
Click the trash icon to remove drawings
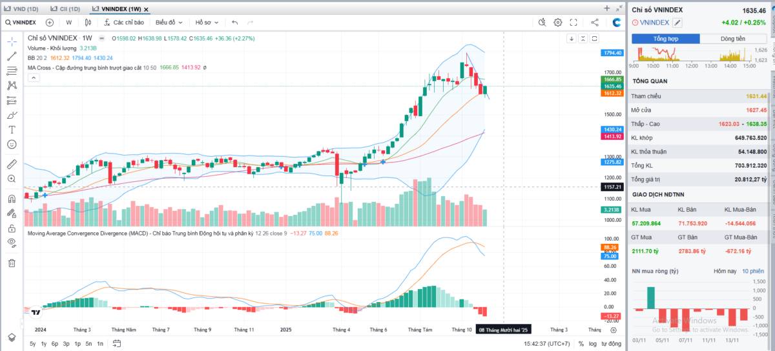click(12, 263)
